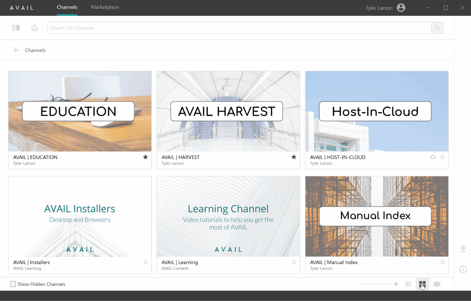Minimize the AVAIL window
This screenshot has height=301, width=471.
click(x=429, y=8)
